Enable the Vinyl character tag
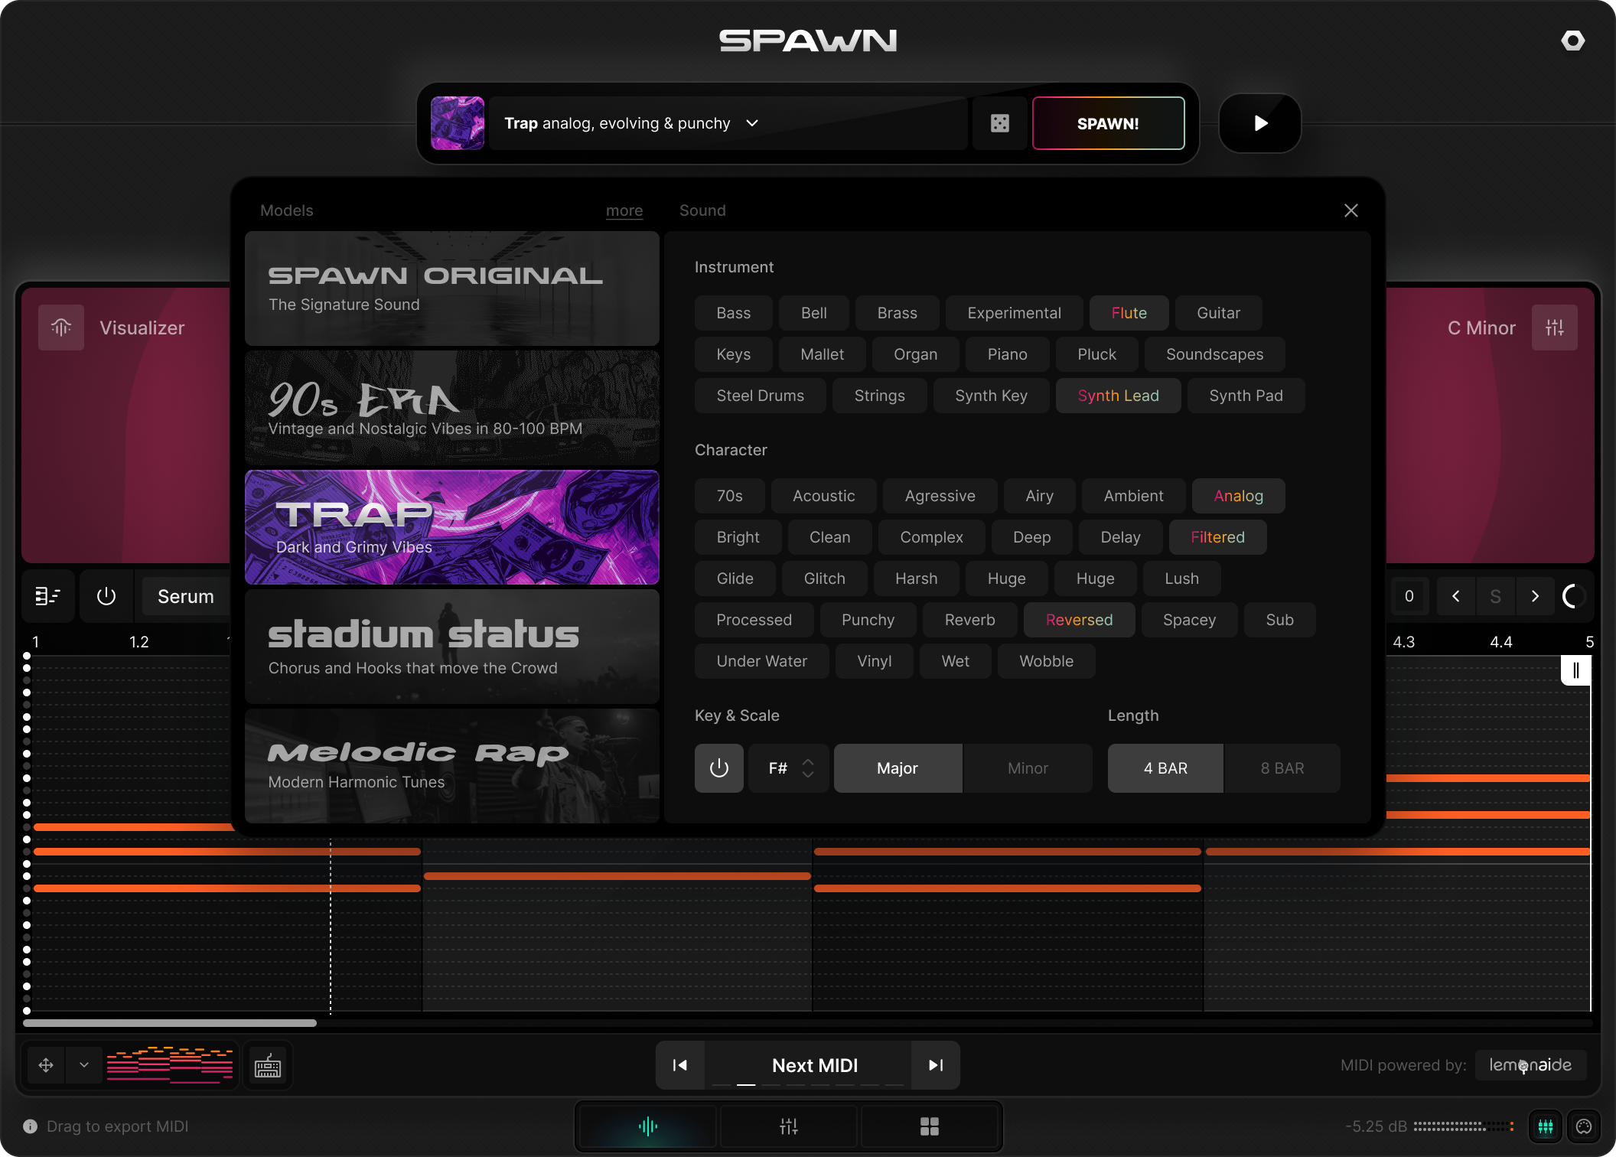Image resolution: width=1616 pixels, height=1157 pixels. [x=874, y=661]
